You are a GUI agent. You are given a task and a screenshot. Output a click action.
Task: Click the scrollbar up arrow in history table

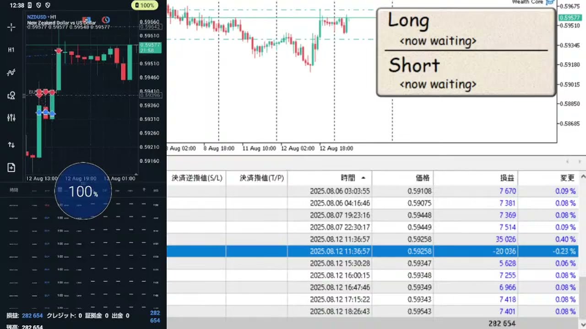pos(582,177)
